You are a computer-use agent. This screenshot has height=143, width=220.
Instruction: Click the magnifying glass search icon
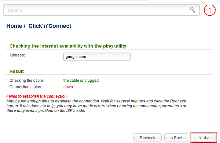click(x=192, y=10)
